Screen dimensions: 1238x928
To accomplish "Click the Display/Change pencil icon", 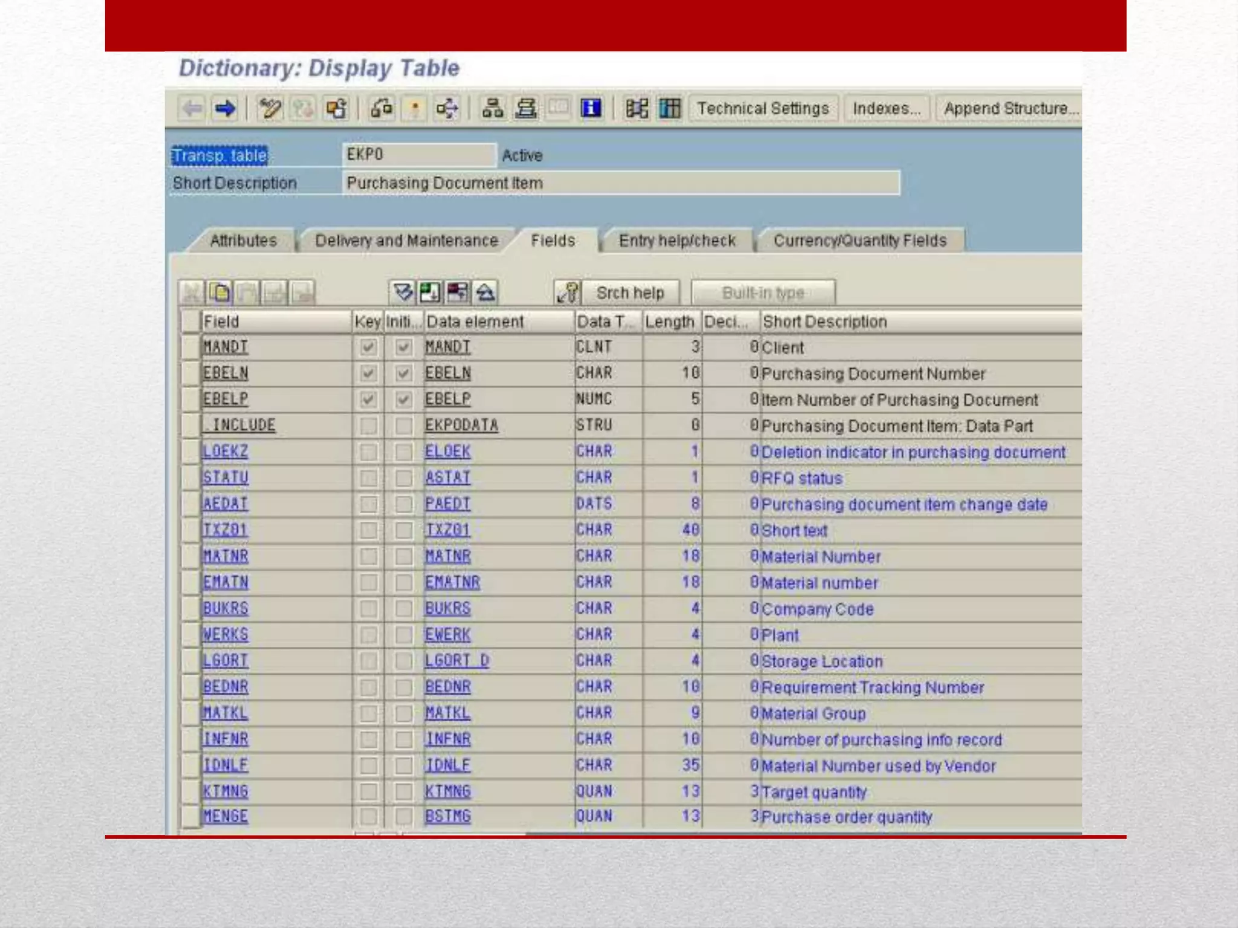I will click(270, 109).
